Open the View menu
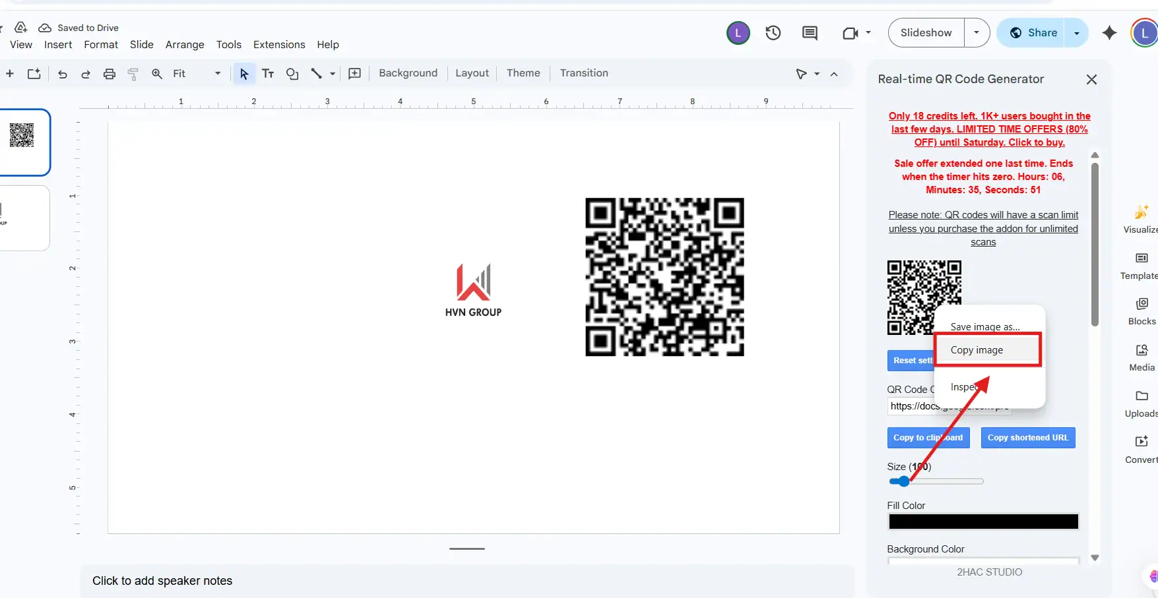The image size is (1158, 598). point(21,45)
